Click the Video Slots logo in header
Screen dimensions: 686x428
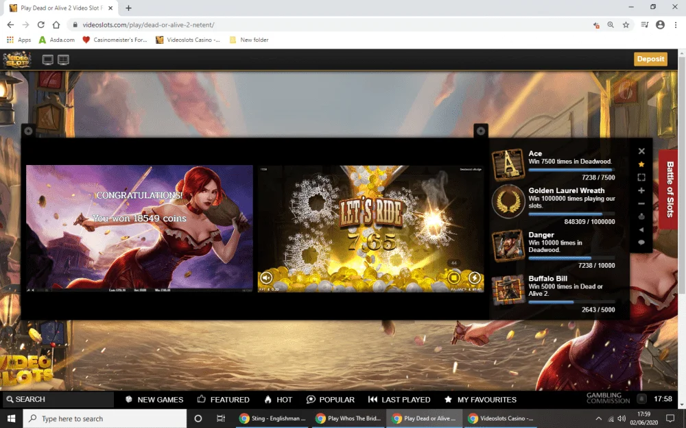point(17,60)
